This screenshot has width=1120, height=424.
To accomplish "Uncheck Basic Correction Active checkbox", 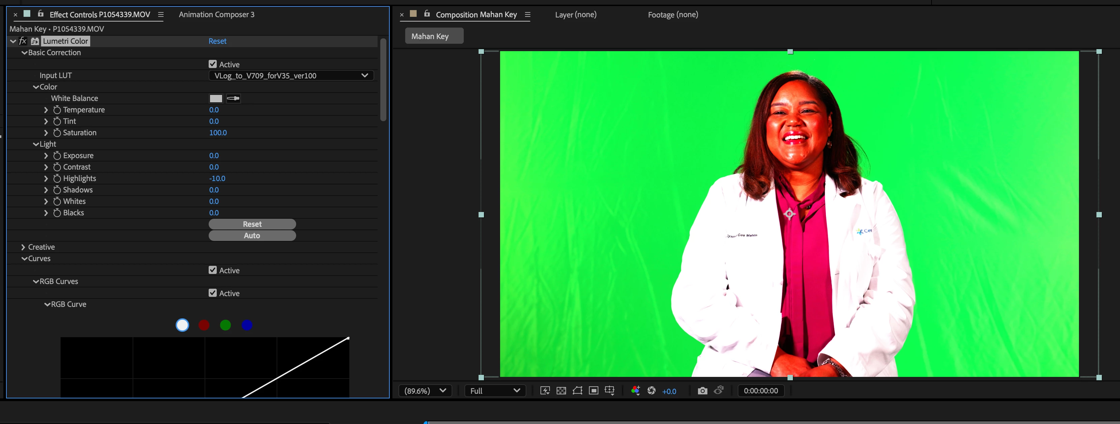I will tap(213, 64).
